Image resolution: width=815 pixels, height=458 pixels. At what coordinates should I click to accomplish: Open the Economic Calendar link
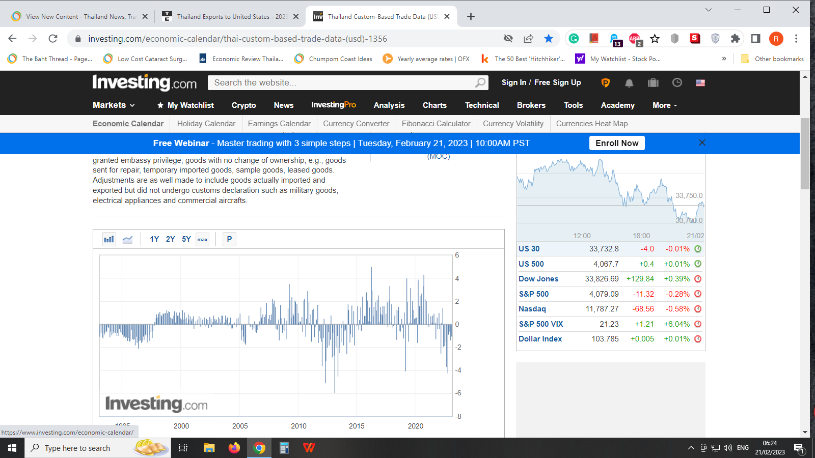pos(128,124)
